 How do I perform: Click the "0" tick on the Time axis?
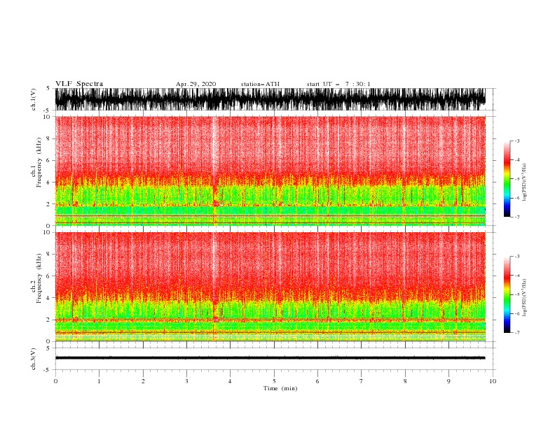pyautogui.click(x=55, y=381)
